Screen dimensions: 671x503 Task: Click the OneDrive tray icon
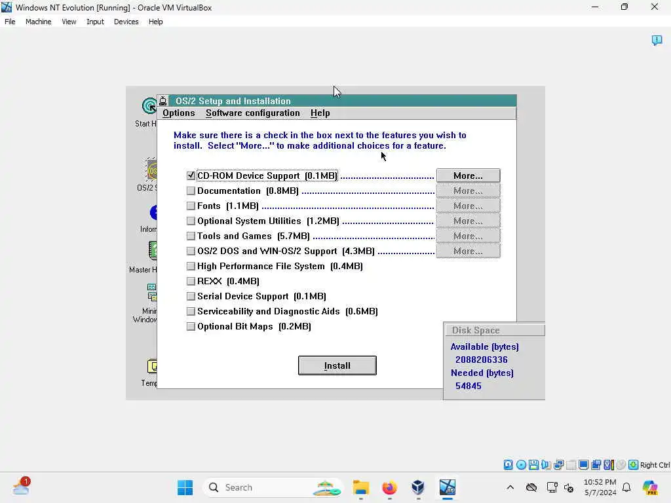tap(531, 487)
